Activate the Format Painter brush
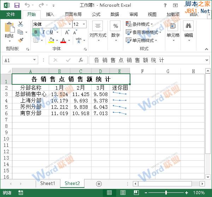 pos(20,40)
